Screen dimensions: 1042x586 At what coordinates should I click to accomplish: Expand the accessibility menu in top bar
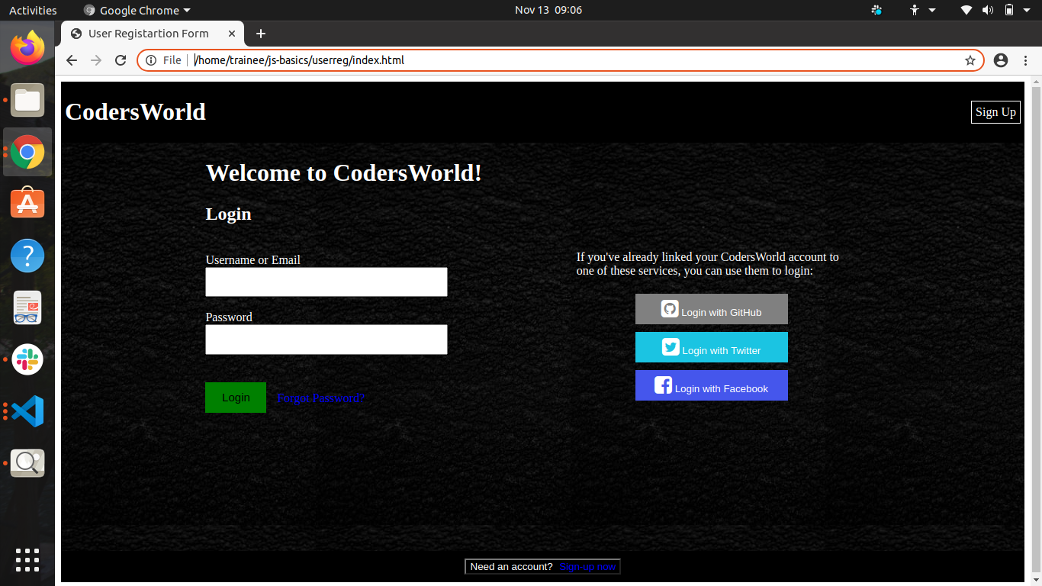click(921, 10)
